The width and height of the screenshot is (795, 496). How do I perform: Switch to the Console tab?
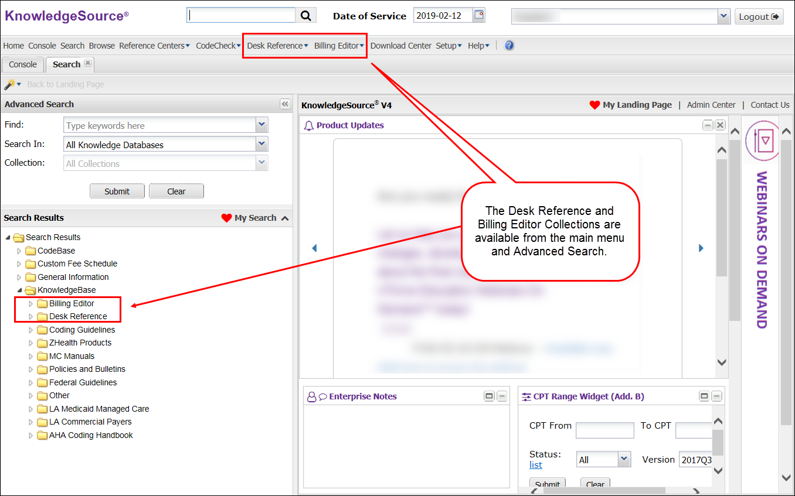[23, 64]
